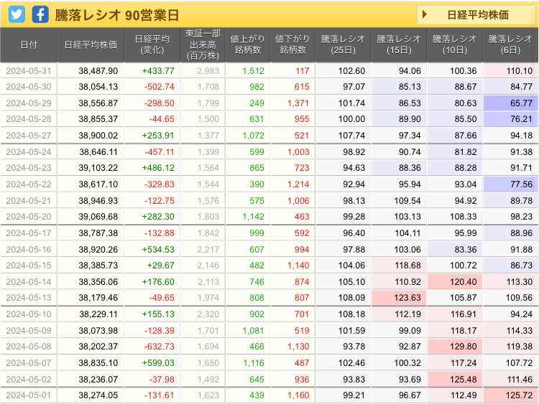Select the 日経平均株価 column header
The width and height of the screenshot is (539, 404).
(x=91, y=45)
